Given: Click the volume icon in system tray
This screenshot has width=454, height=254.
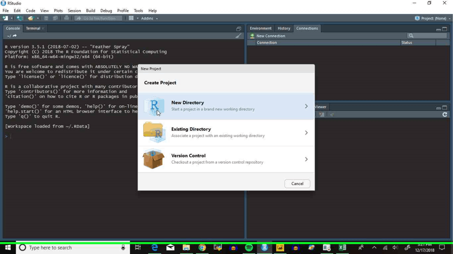Looking at the screenshot, I should [395, 248].
